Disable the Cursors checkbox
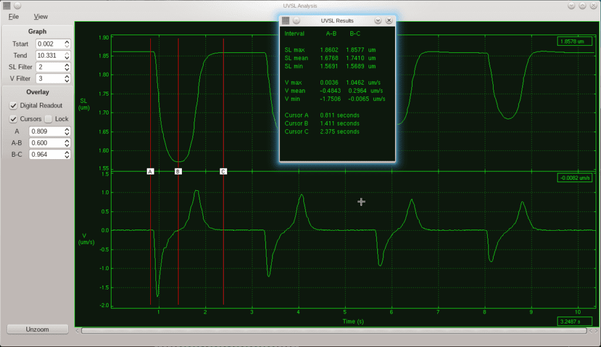Image resolution: width=601 pixels, height=347 pixels. click(x=13, y=119)
